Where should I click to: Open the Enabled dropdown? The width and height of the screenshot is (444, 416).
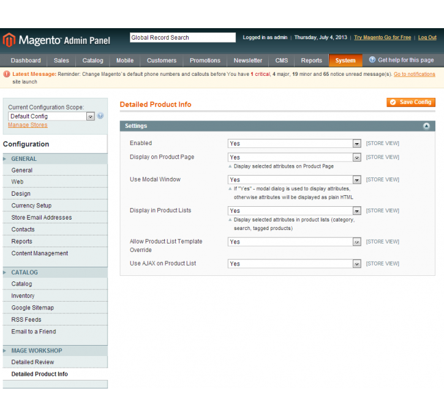(294, 144)
